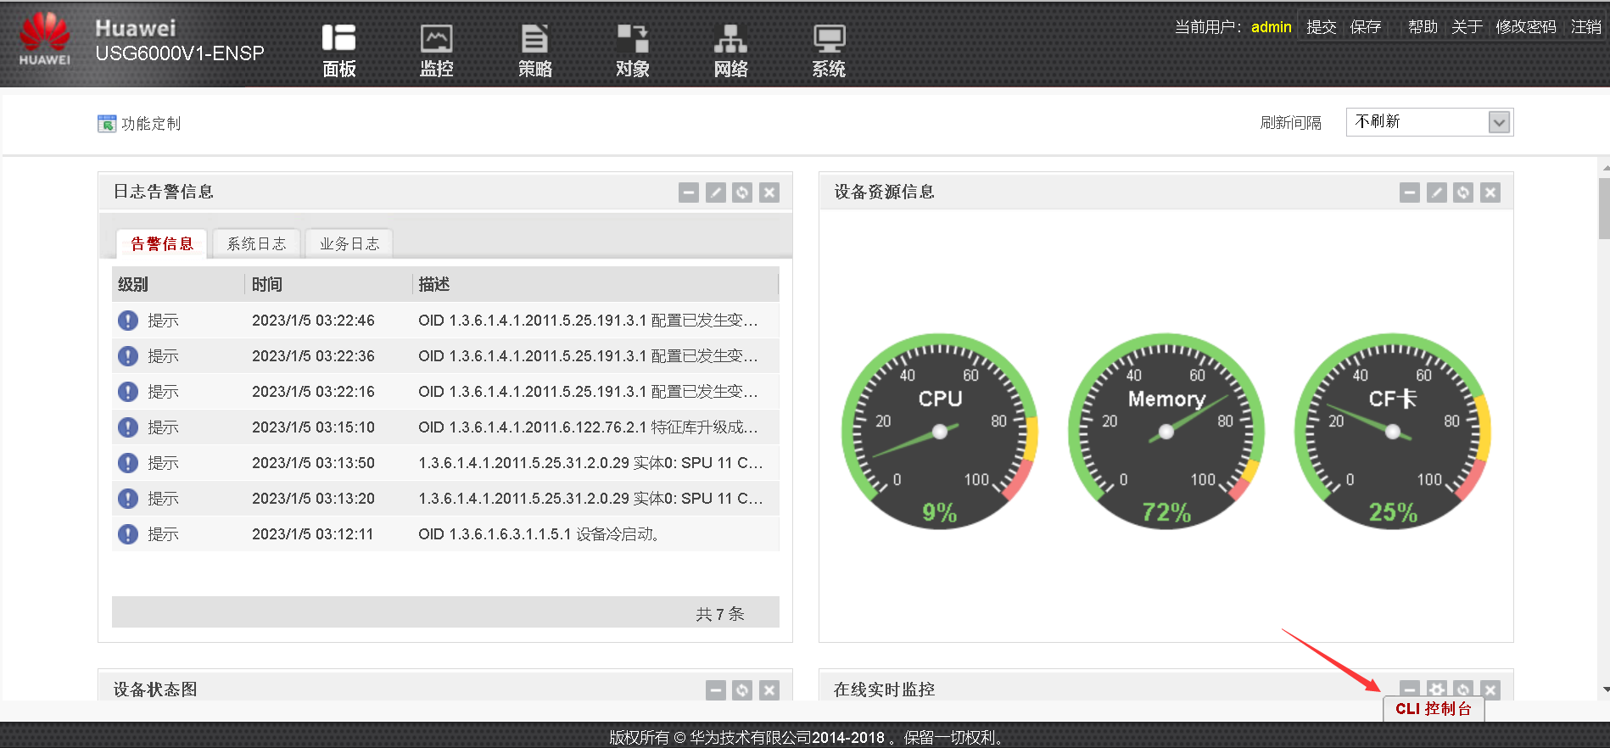Screen dimensions: 1610x748
Task: Sort by the 级别 column header
Action: (178, 285)
